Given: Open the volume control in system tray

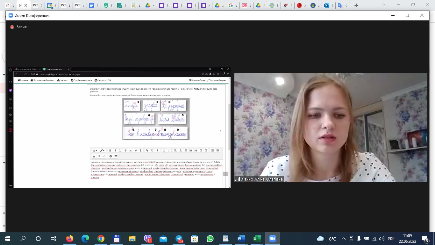Looking at the screenshot, I should (382, 239).
